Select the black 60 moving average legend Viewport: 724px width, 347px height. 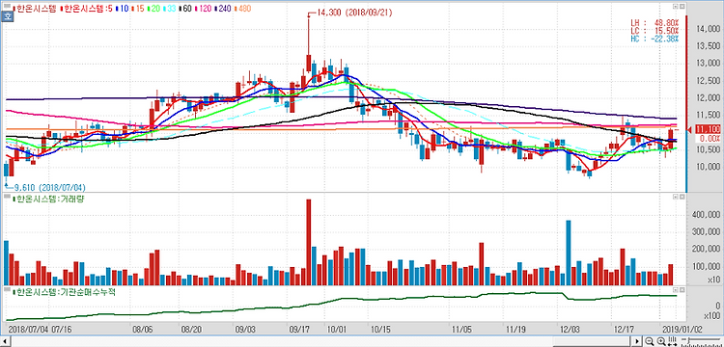pyautogui.click(x=185, y=9)
